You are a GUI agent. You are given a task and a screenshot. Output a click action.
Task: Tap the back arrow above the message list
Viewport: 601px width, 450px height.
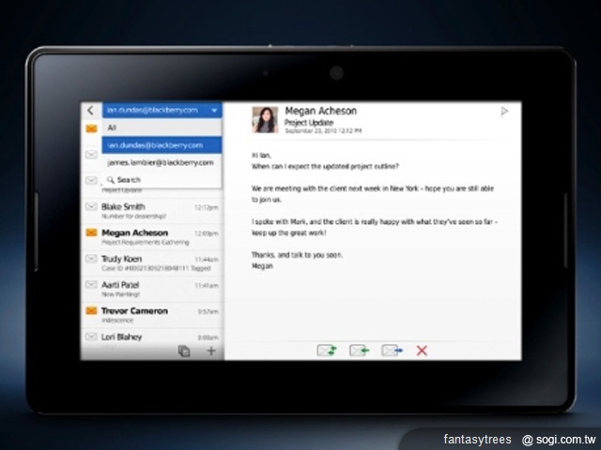[x=90, y=110]
